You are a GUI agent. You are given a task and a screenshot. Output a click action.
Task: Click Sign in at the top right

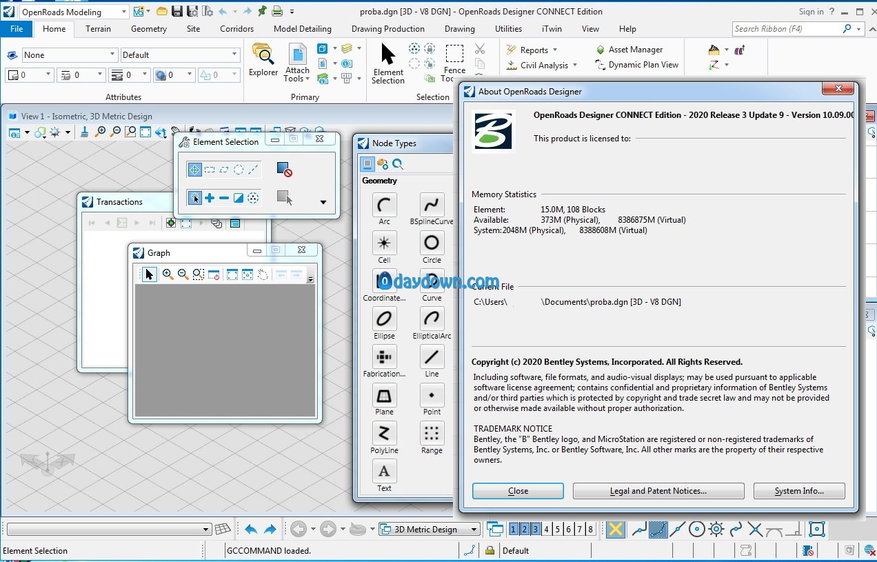coord(812,12)
